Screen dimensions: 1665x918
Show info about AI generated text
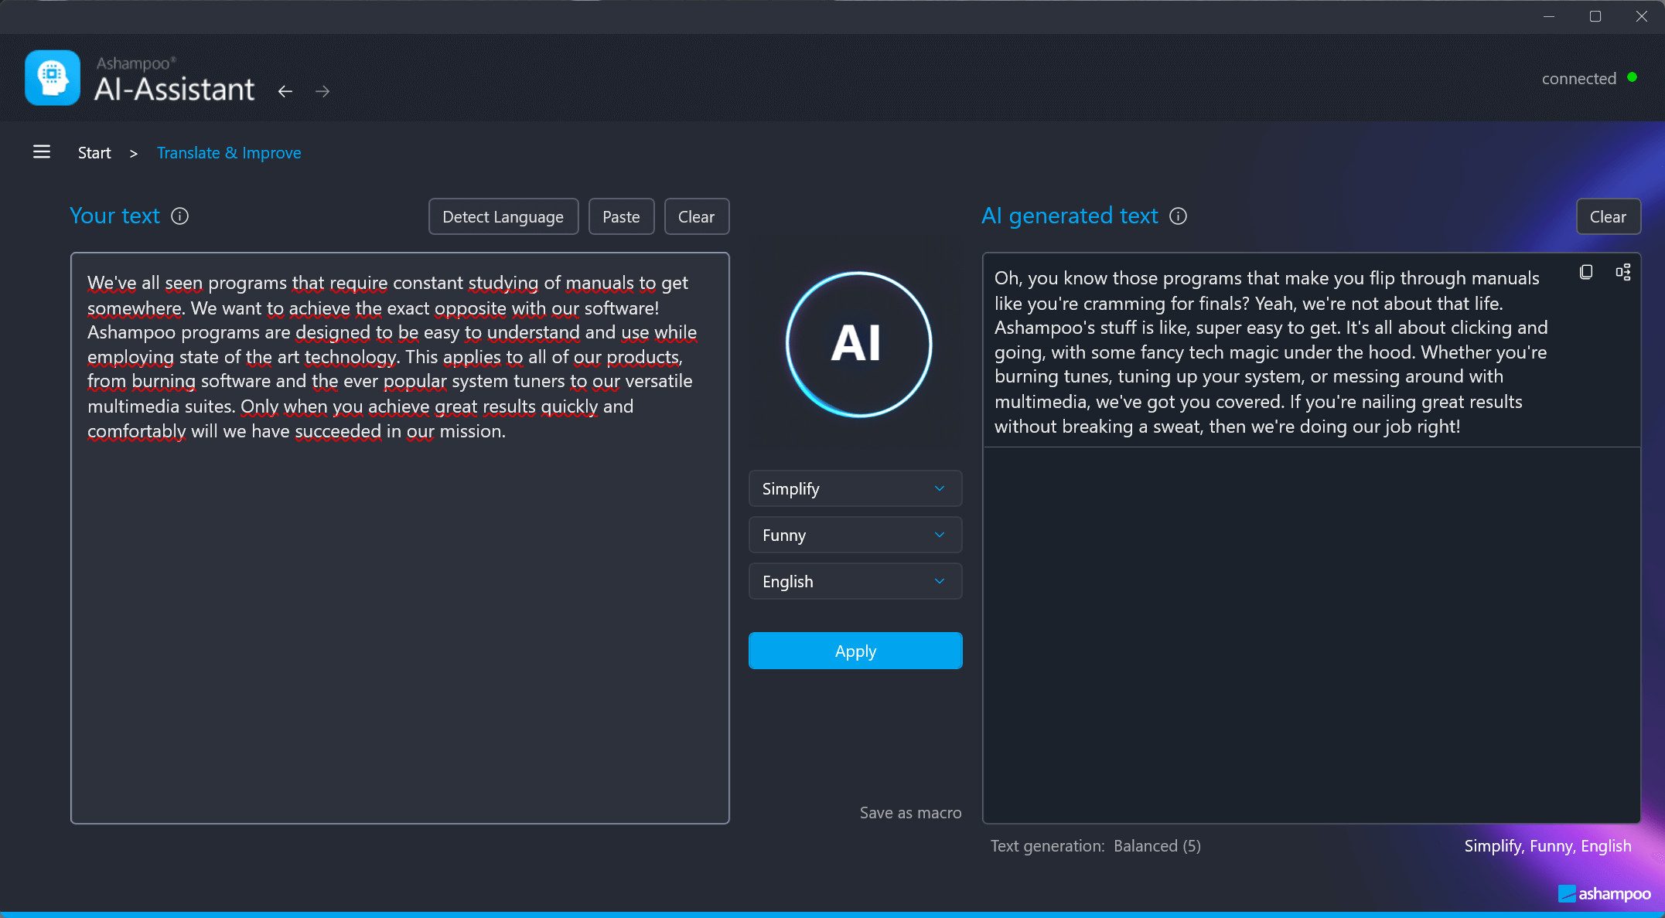click(1178, 216)
